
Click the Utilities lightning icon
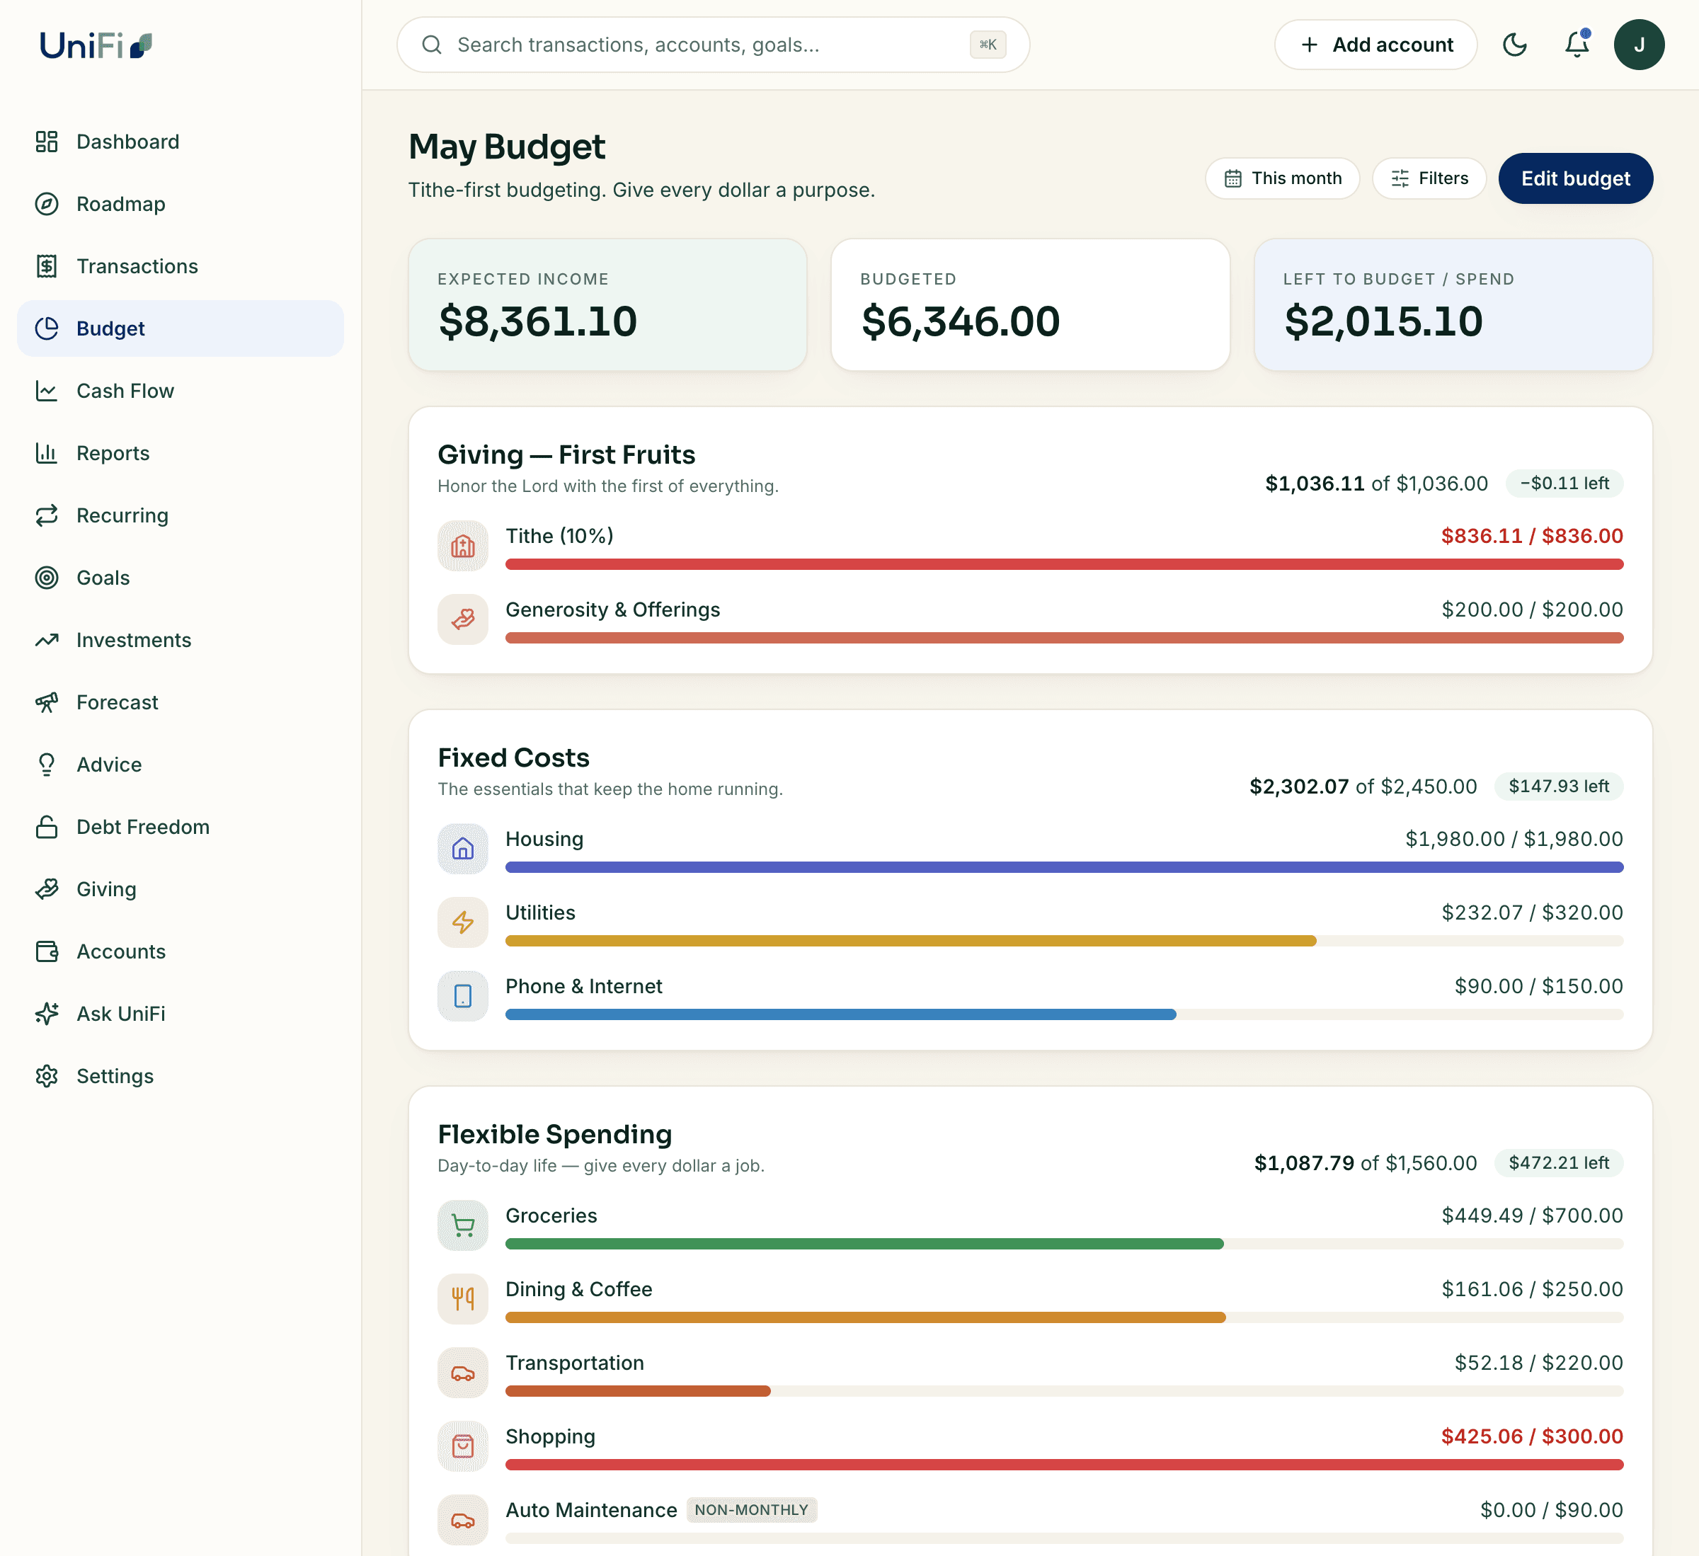point(463,922)
